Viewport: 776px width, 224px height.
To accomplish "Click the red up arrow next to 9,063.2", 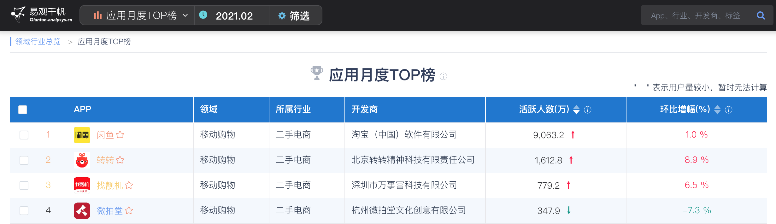I will 573,135.
